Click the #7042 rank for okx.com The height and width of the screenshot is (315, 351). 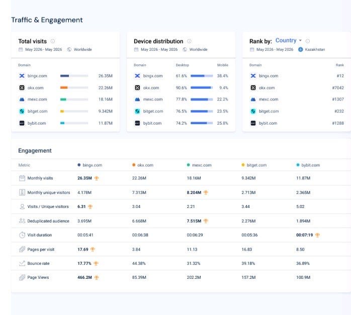point(338,87)
